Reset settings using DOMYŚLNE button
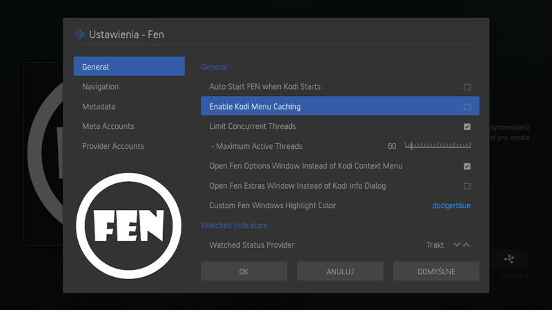Screen dimensions: 552x310 coord(436,271)
